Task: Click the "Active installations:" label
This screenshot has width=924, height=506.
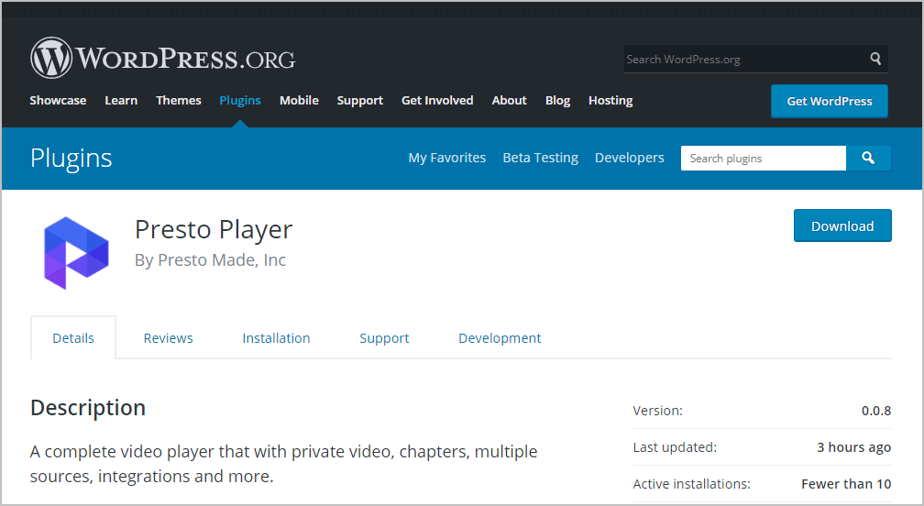Action: pos(692,484)
